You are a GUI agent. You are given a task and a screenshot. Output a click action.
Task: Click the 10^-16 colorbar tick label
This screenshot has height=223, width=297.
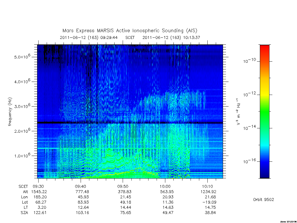[x=249, y=161]
